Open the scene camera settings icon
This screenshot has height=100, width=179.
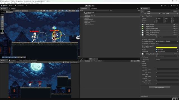click(73, 11)
